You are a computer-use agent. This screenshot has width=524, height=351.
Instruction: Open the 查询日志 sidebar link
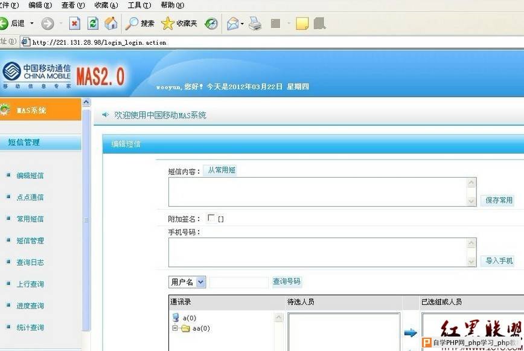(x=30, y=262)
